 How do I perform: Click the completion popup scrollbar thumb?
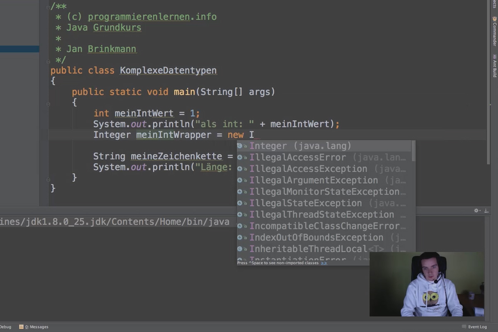coord(413,151)
